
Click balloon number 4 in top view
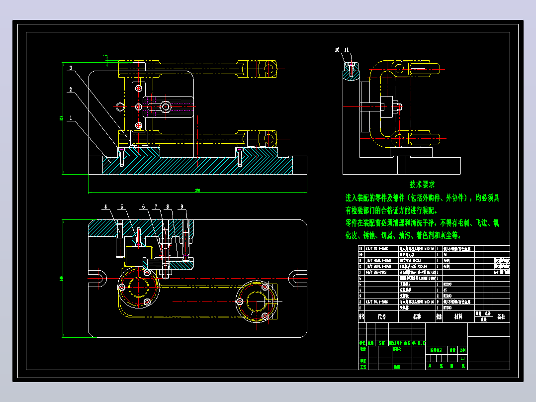click(x=105, y=206)
